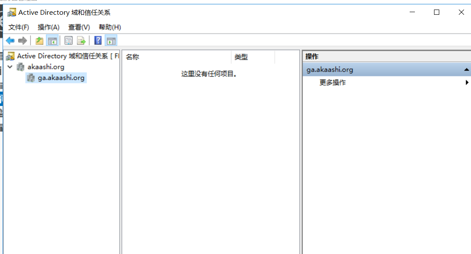Open the 帮助(H) menu
This screenshot has width=471, height=254.
[x=110, y=27]
